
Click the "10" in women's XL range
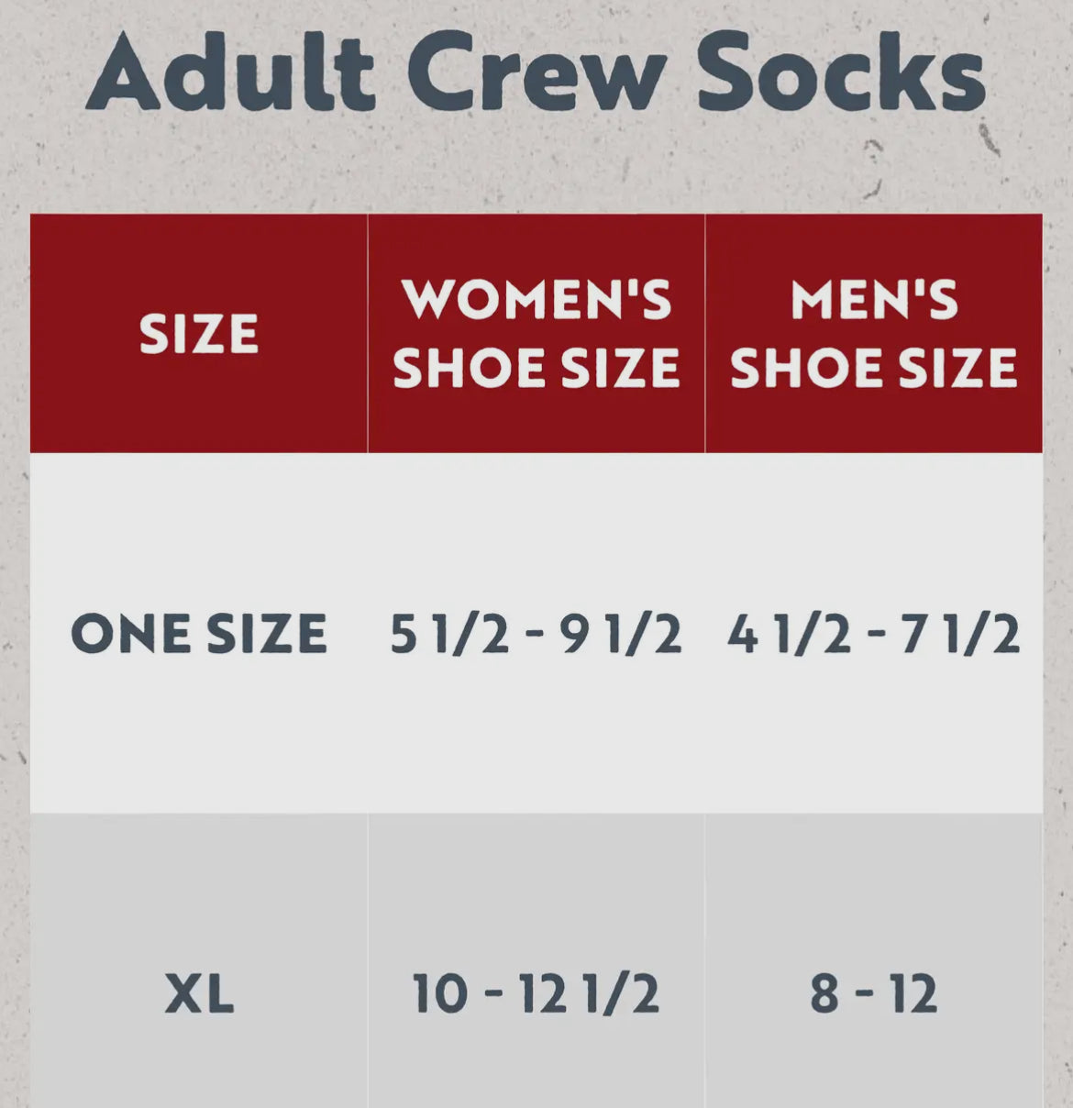pos(440,994)
